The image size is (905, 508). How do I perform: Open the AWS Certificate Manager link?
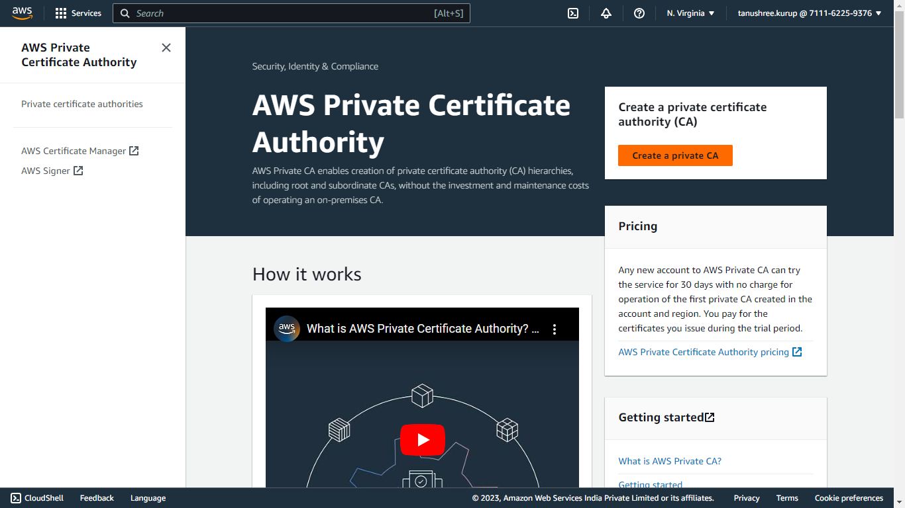pyautogui.click(x=80, y=151)
